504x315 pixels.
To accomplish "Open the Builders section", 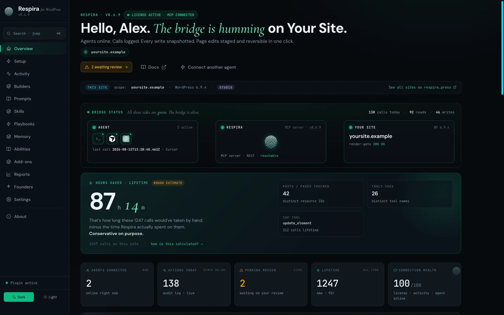I will (x=34, y=86).
